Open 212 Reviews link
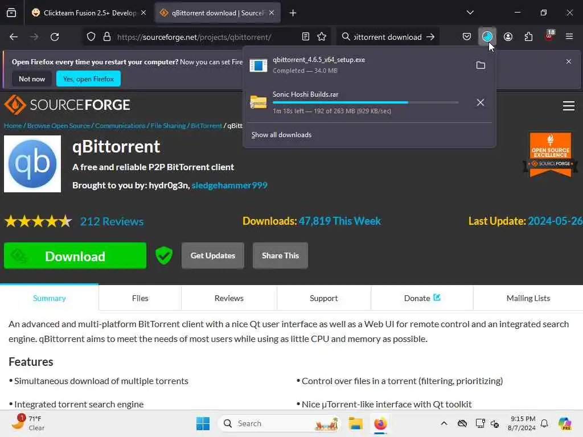This screenshot has height=437, width=583. tap(112, 221)
